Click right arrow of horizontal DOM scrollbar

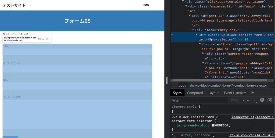click(x=273, y=80)
